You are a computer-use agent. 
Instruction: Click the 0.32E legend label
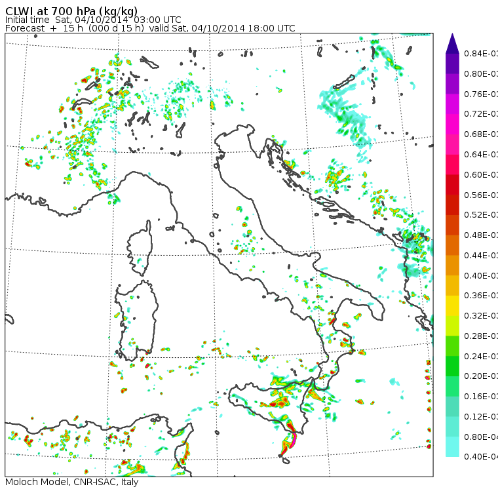[x=481, y=316]
